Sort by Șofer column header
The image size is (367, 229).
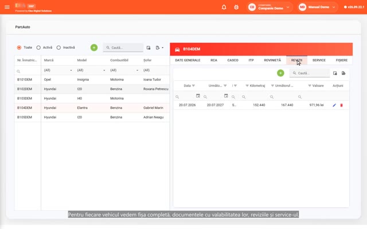click(147, 60)
